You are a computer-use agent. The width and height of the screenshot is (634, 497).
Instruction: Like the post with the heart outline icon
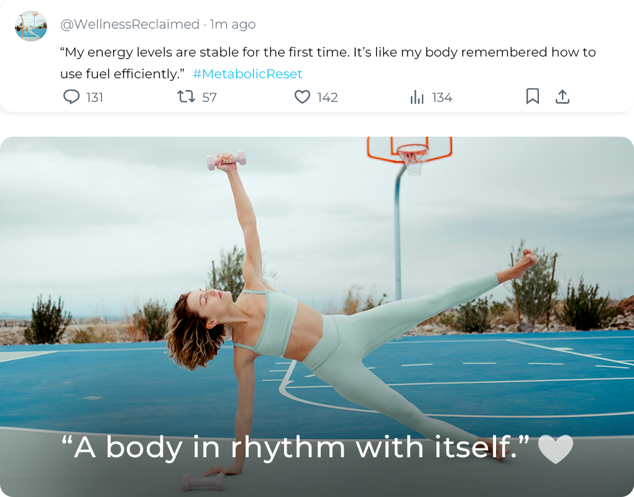(302, 97)
